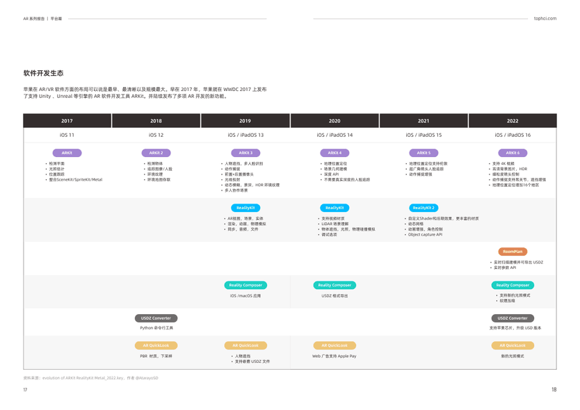The width and height of the screenshot is (580, 410).
Task: Click the "动态网格" bullet under RealityKit 2
Action: (x=416, y=224)
